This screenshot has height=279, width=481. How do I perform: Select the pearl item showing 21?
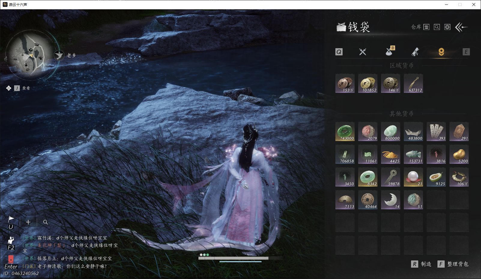pos(413,177)
